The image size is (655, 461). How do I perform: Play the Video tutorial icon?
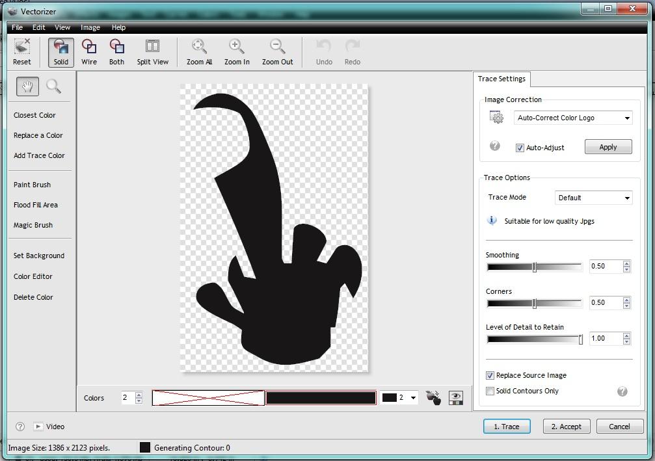(38, 427)
